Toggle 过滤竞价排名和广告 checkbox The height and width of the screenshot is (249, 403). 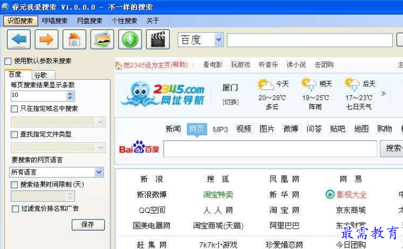point(15,209)
